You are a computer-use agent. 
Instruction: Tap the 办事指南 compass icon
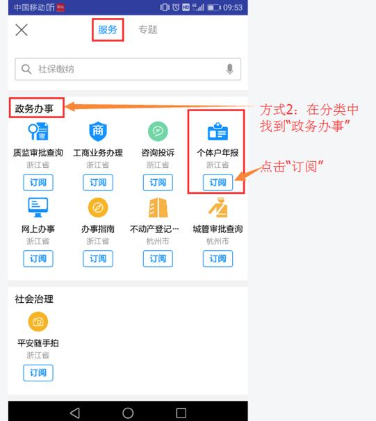pos(98,208)
